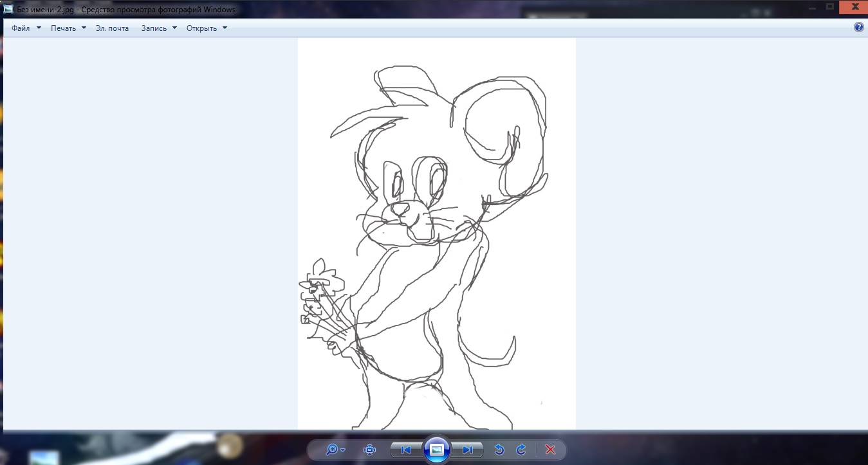
Task: Fit image to window (actual size button)
Action: [369, 450]
